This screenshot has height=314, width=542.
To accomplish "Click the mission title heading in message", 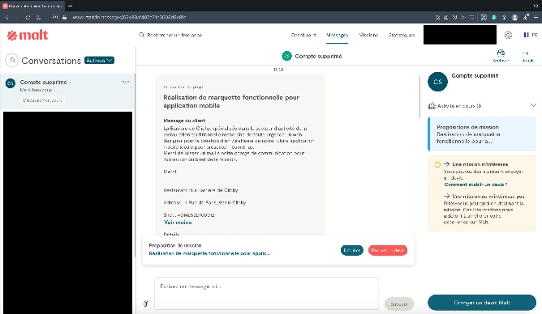I will pos(231,101).
